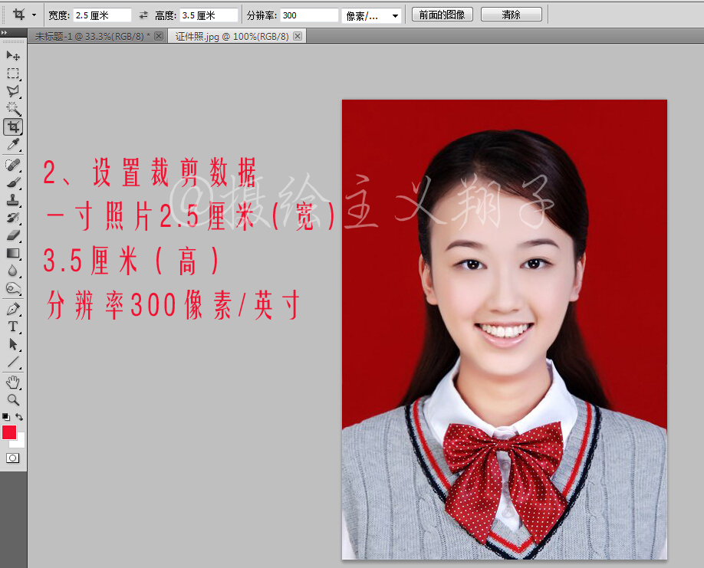Choose the Horizontal Type tool
The image size is (704, 568).
[x=13, y=327]
